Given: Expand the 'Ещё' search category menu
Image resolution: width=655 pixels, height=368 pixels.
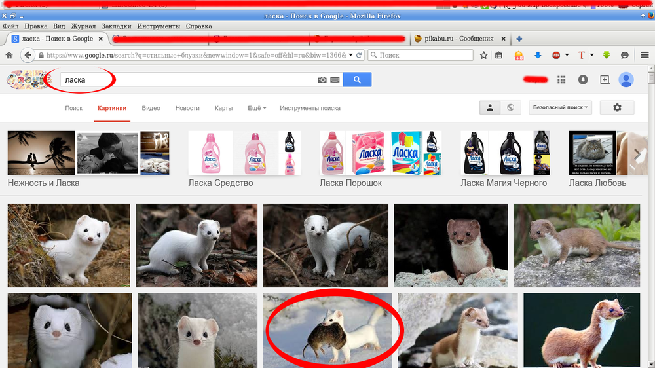Looking at the screenshot, I should coord(257,108).
